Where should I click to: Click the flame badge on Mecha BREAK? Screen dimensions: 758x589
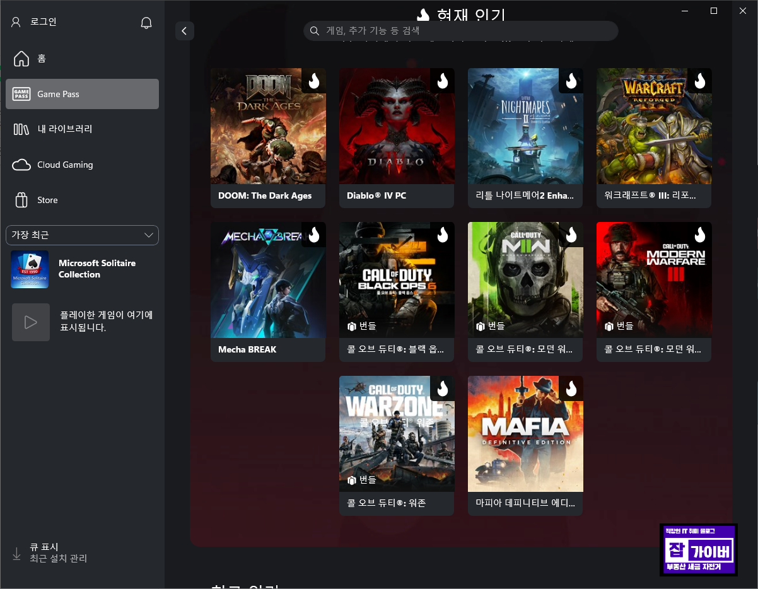(x=314, y=235)
